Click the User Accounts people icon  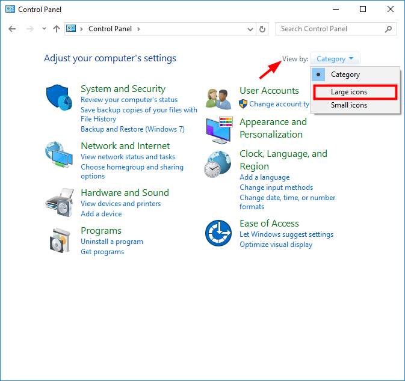pos(218,97)
